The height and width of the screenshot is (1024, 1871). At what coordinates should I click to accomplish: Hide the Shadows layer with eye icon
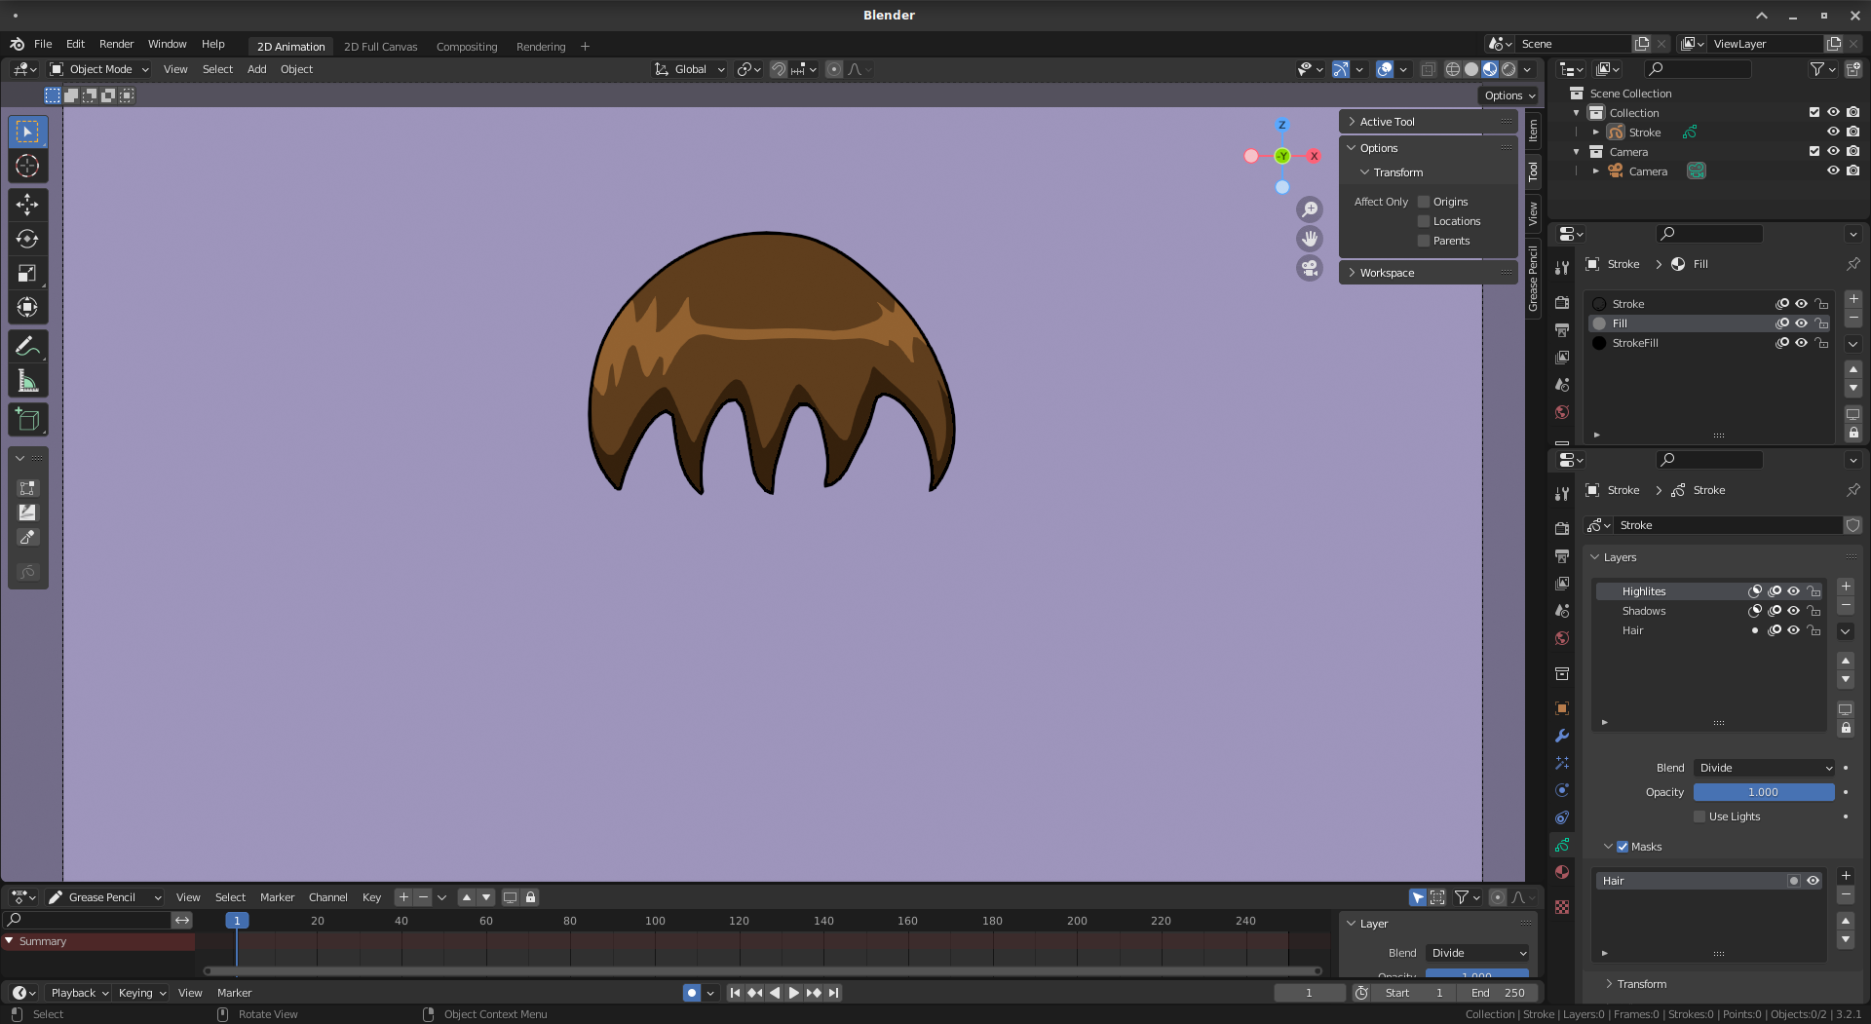pyautogui.click(x=1793, y=611)
